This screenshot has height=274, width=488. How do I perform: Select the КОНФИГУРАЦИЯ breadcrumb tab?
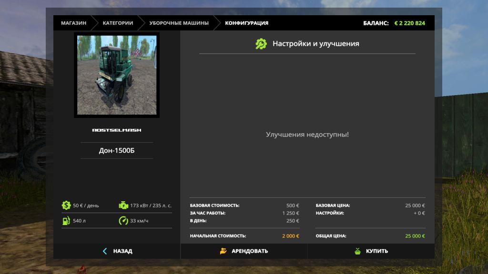coord(246,23)
